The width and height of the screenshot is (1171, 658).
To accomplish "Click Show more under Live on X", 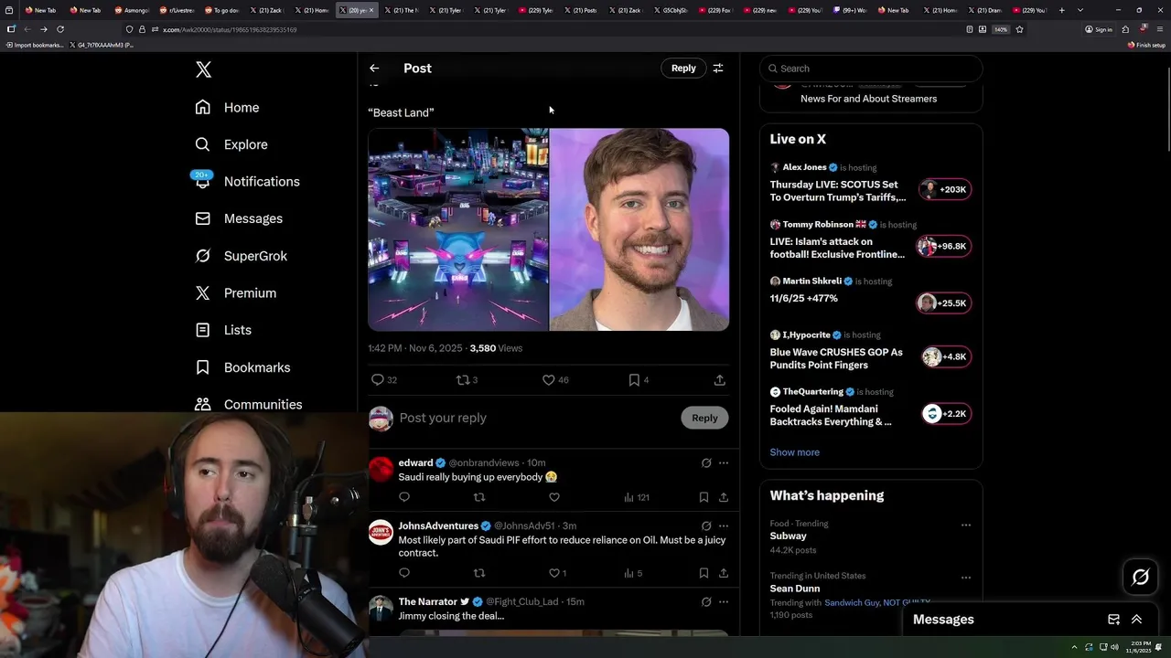I will (x=794, y=452).
